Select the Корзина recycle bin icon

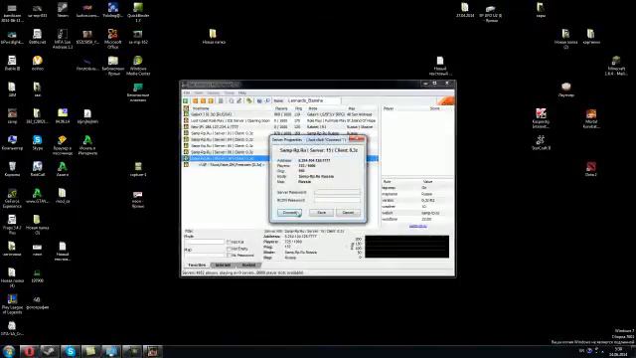pyautogui.click(x=12, y=169)
